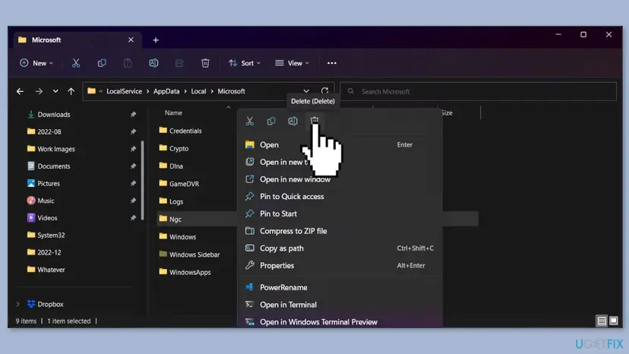Click Local in the address path
629x354 pixels.
198,91
